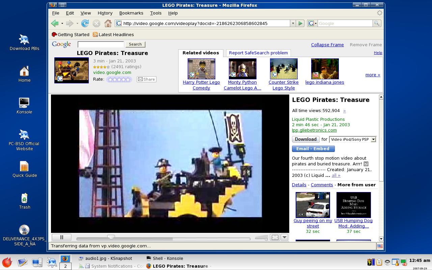Screen dimensions: 432x270
Task: Click the Stop loading icon in toolbar
Action: 97,23
